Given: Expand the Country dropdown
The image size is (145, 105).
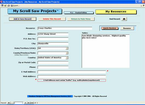Looking at the screenshot, I should (x=67, y=58).
